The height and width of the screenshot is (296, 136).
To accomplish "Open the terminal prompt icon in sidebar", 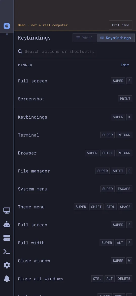I will pos(7,251).
